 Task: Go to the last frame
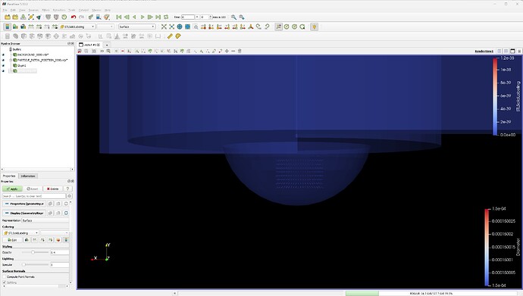pos(158,17)
